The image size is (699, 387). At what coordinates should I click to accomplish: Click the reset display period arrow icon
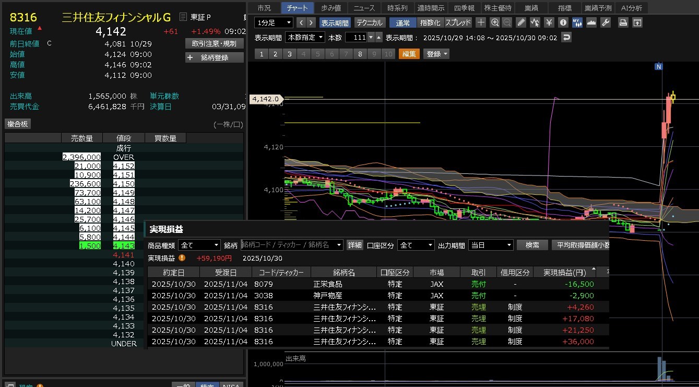click(x=566, y=38)
